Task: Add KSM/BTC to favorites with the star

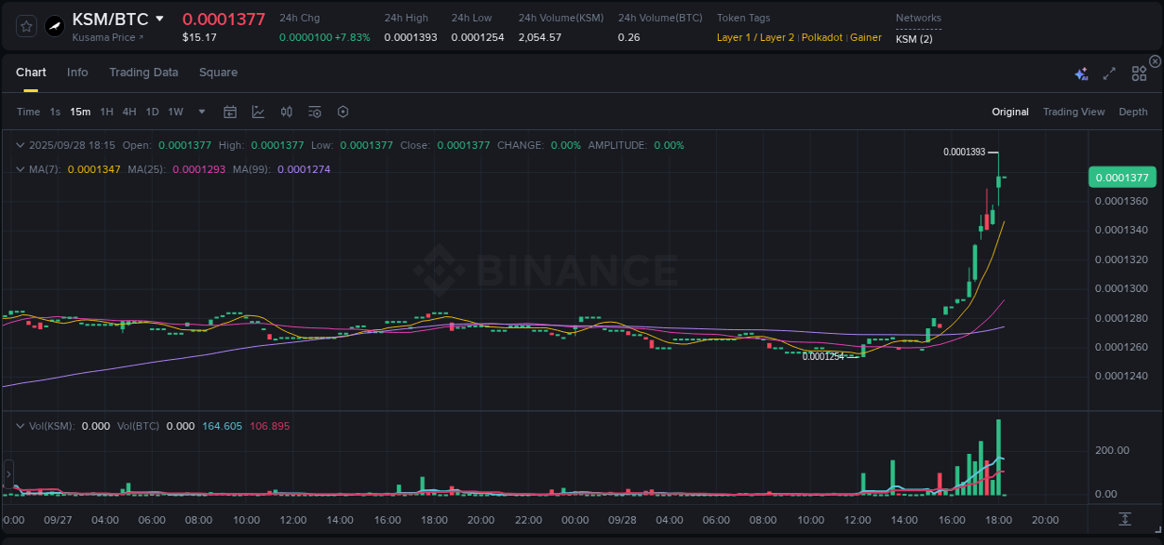Action: (25, 25)
